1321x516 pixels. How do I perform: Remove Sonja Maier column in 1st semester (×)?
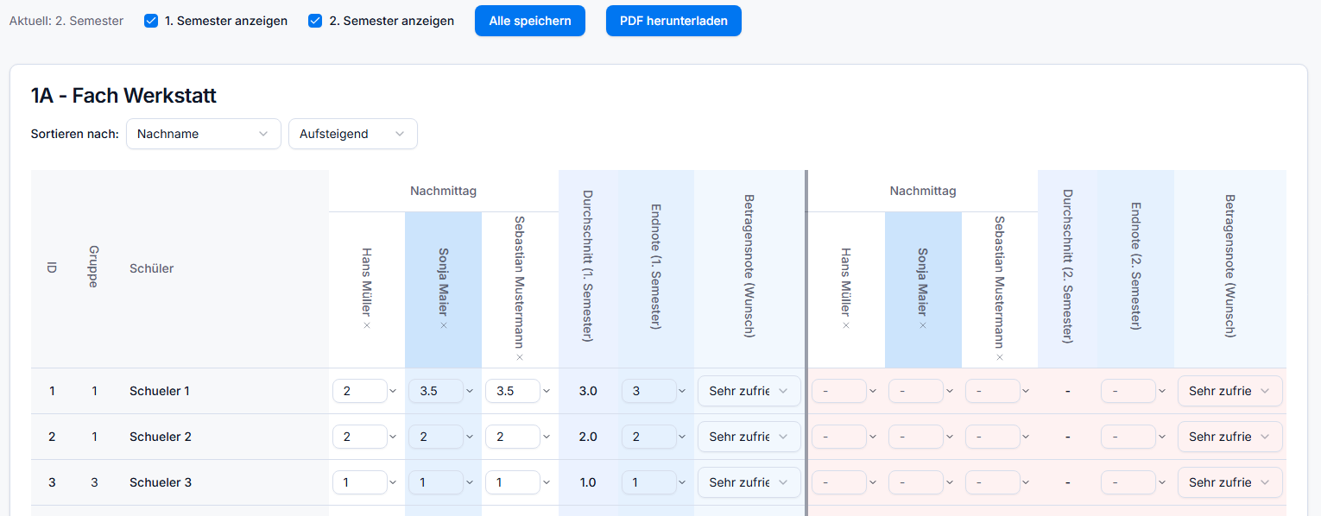[x=444, y=325]
